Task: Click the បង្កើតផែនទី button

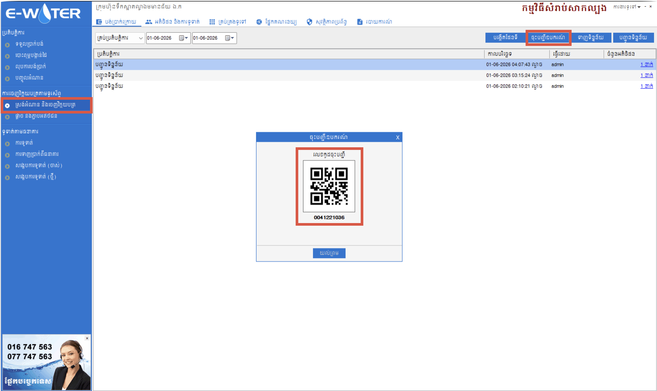Action: [x=505, y=37]
